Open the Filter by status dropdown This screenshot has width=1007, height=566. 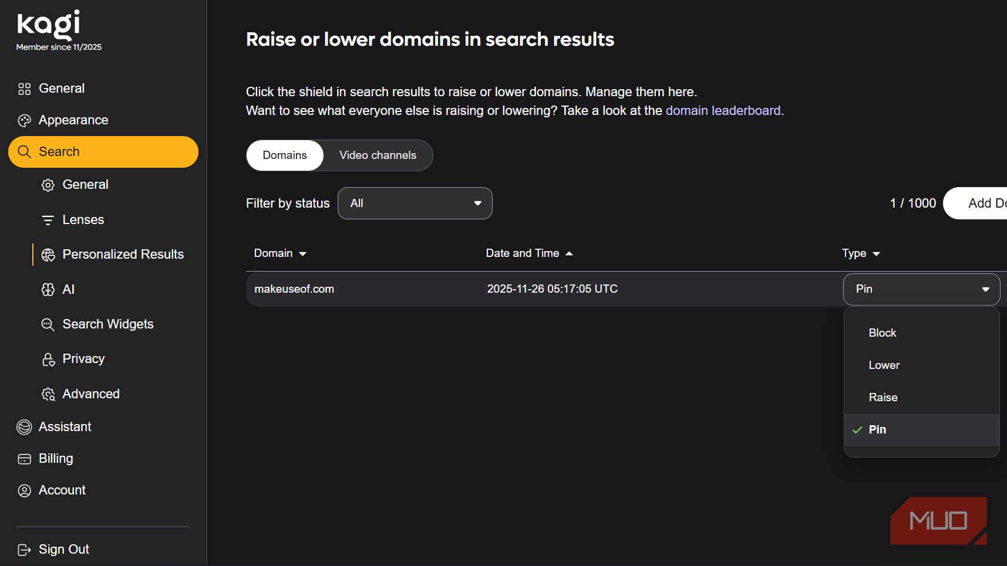pyautogui.click(x=415, y=204)
